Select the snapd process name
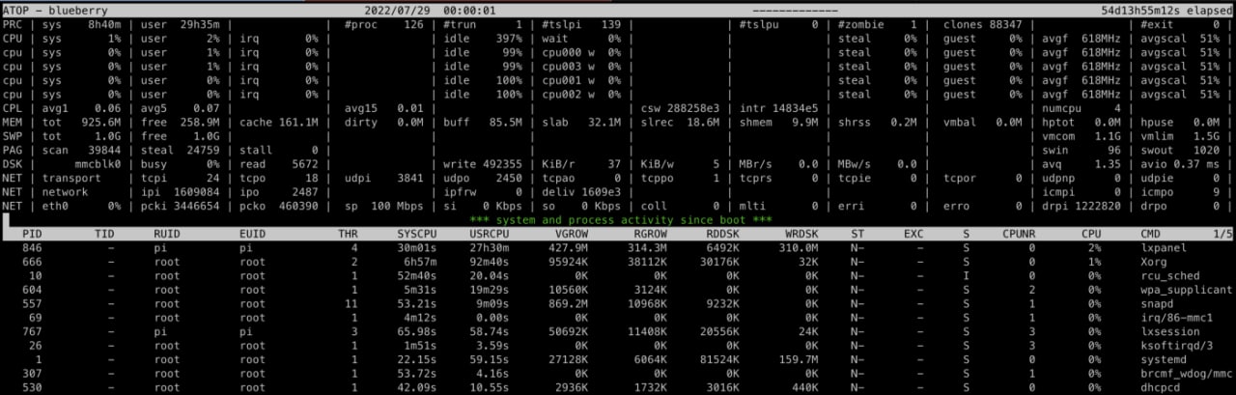Screen dimensions: 1236x395 click(x=1156, y=303)
